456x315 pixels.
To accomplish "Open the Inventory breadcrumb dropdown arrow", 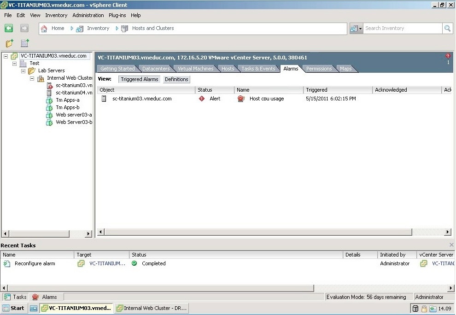I will pos(117,28).
